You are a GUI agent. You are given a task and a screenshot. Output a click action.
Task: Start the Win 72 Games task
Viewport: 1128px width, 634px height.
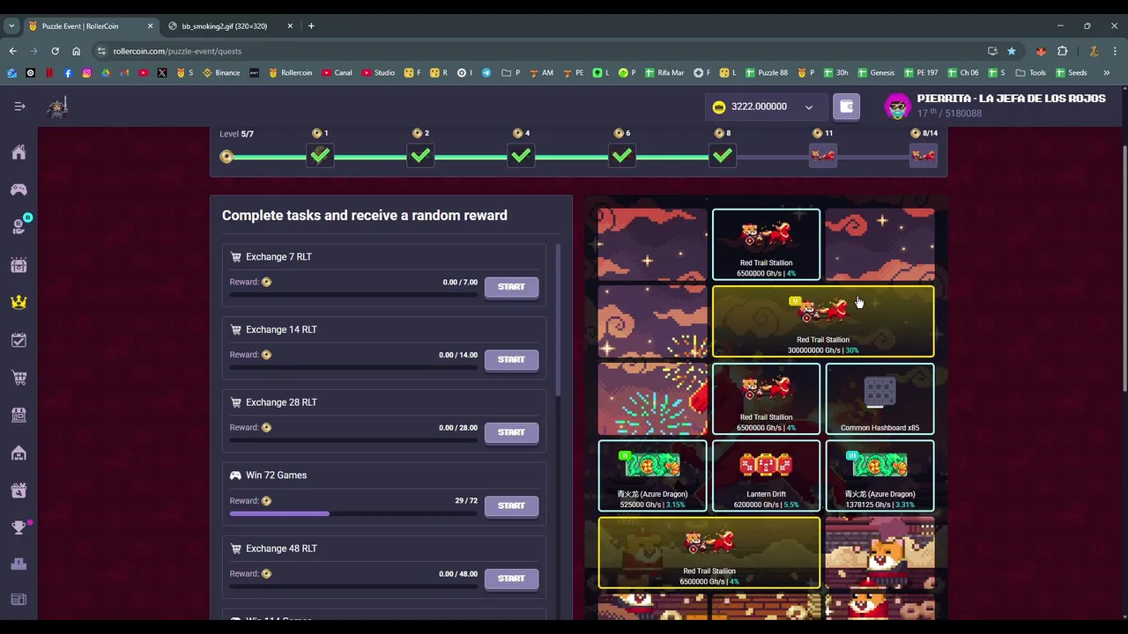[511, 505]
